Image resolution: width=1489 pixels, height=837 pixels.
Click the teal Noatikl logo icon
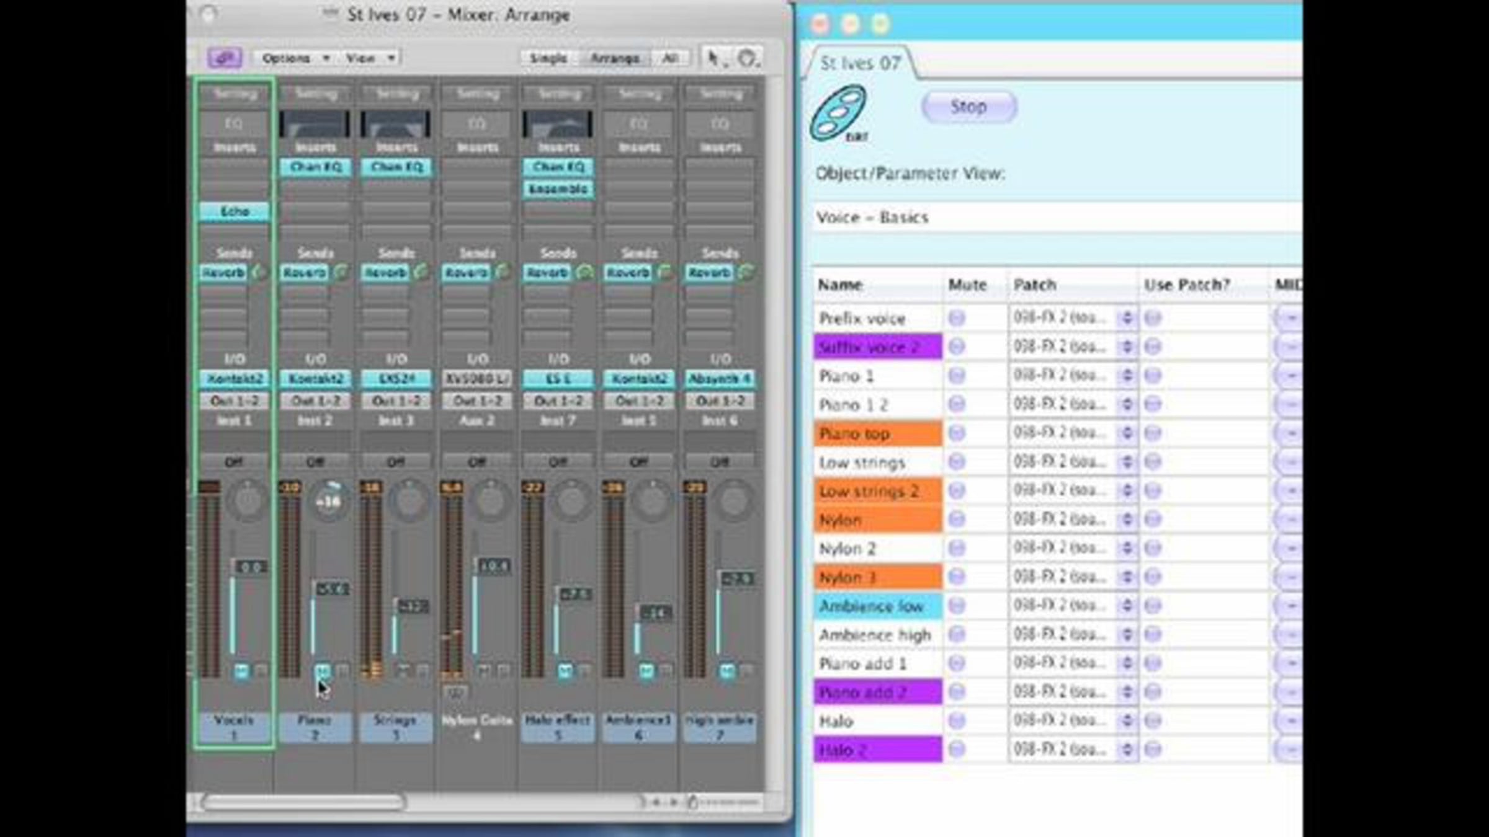click(838, 113)
